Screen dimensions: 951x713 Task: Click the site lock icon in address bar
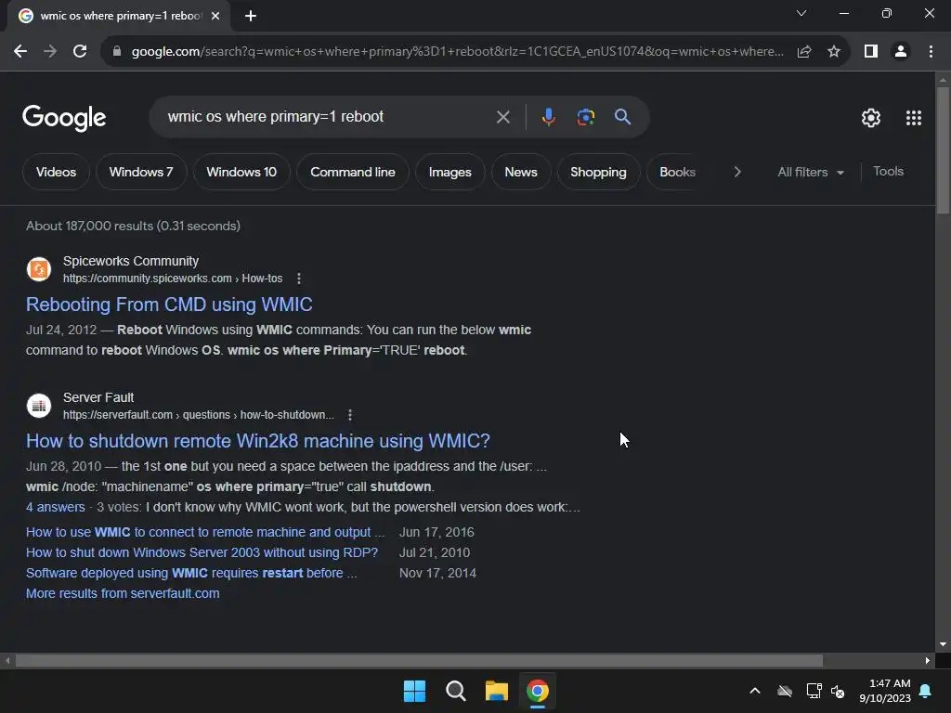click(x=117, y=52)
